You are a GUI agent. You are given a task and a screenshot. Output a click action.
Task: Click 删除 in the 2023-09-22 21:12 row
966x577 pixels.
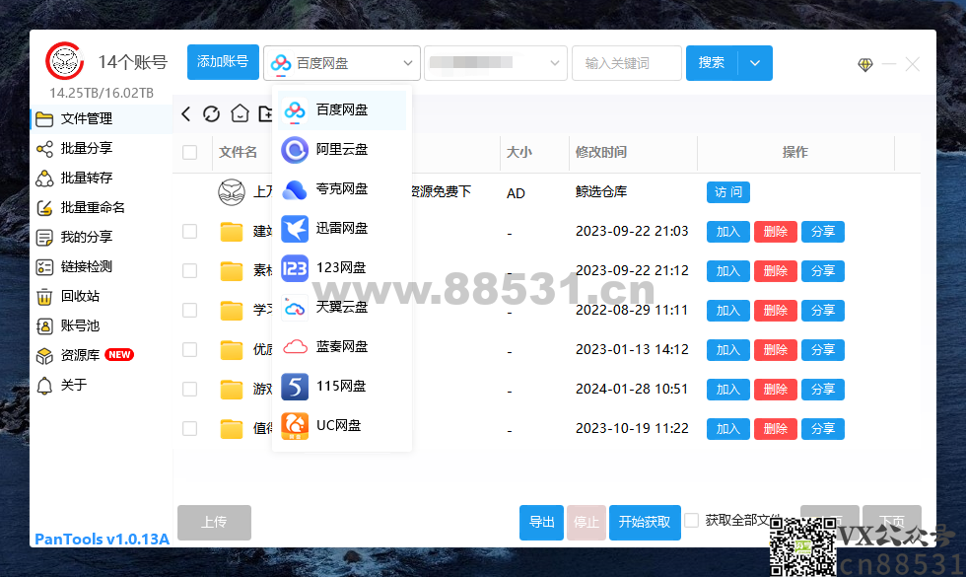(776, 270)
